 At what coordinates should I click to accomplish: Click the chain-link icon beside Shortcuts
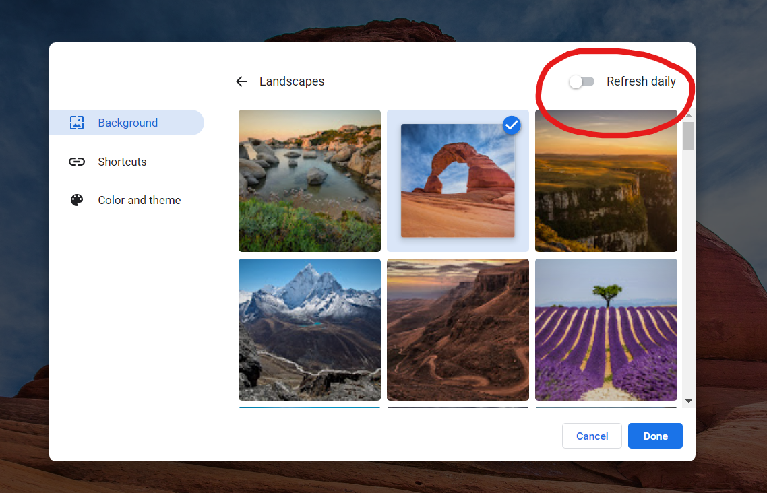tap(77, 162)
